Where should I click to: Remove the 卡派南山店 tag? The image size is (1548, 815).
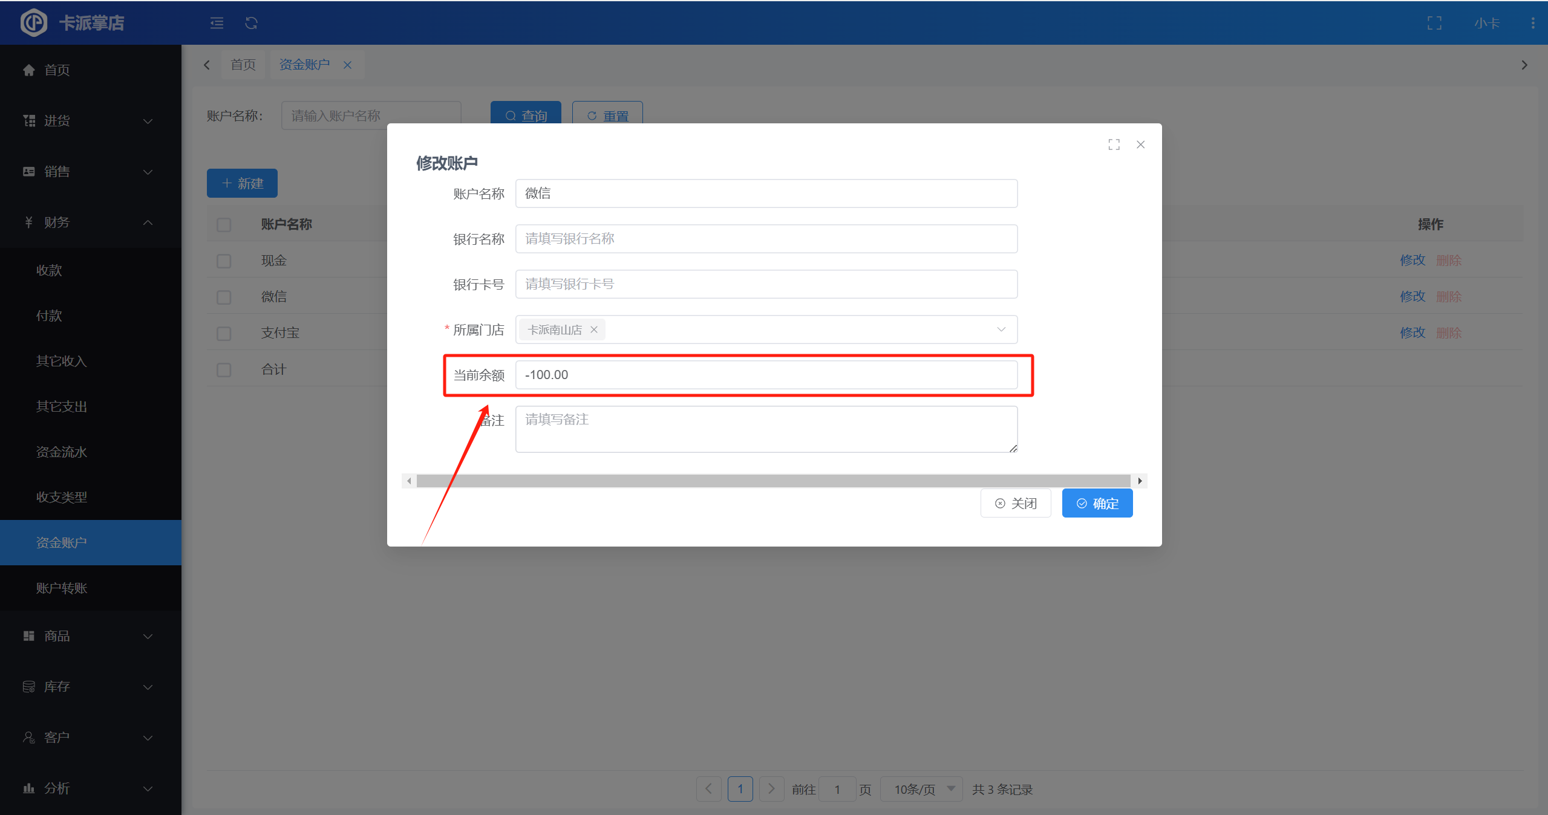(x=594, y=330)
